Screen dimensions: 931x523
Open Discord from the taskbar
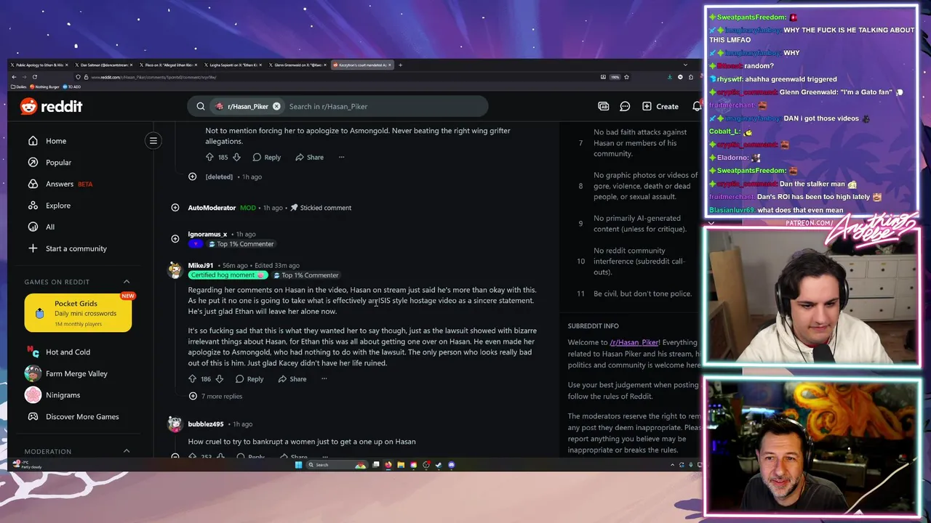[x=451, y=465]
